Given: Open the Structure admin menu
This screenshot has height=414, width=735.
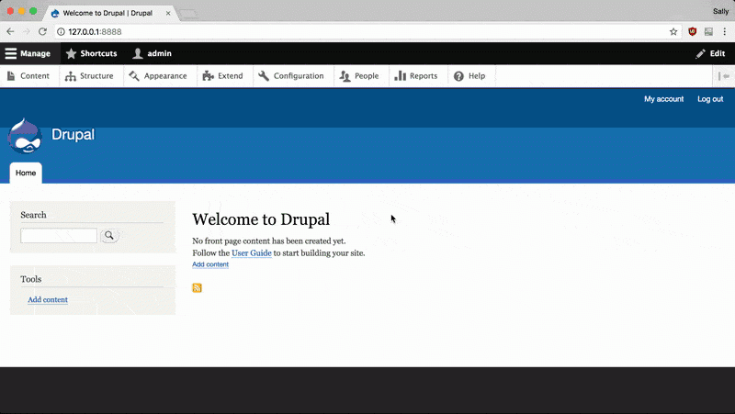Looking at the screenshot, I should [x=89, y=76].
